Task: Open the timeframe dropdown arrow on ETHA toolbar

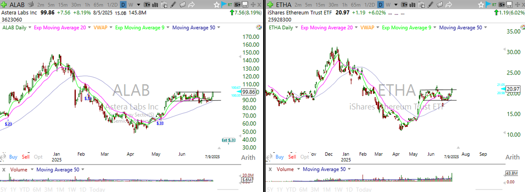Action: [396, 5]
